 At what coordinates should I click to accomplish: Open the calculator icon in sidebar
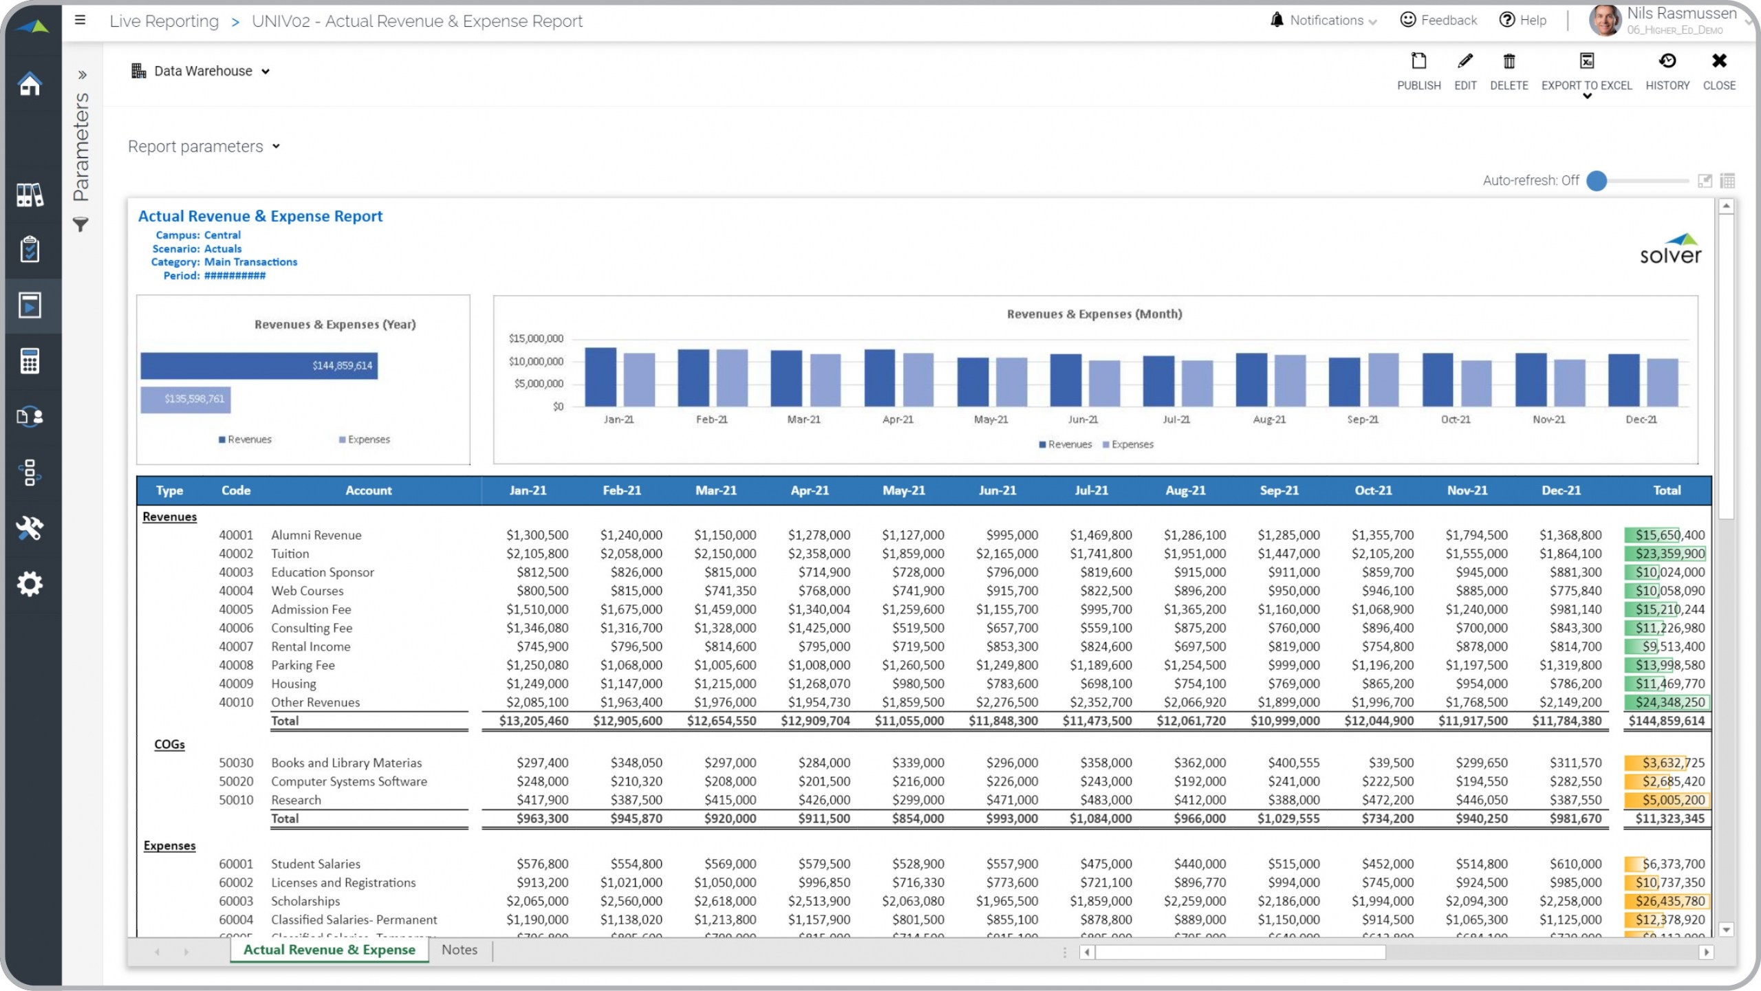30,360
